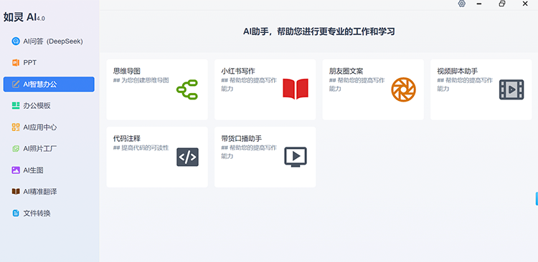Click the blue scrollbar handle on right edge

[537, 198]
